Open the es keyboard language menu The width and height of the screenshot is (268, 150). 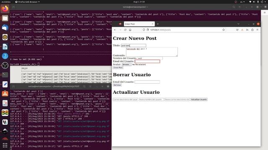[242, 2]
